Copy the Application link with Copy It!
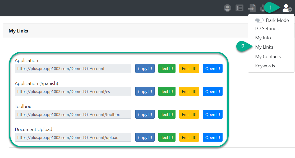 145,69
